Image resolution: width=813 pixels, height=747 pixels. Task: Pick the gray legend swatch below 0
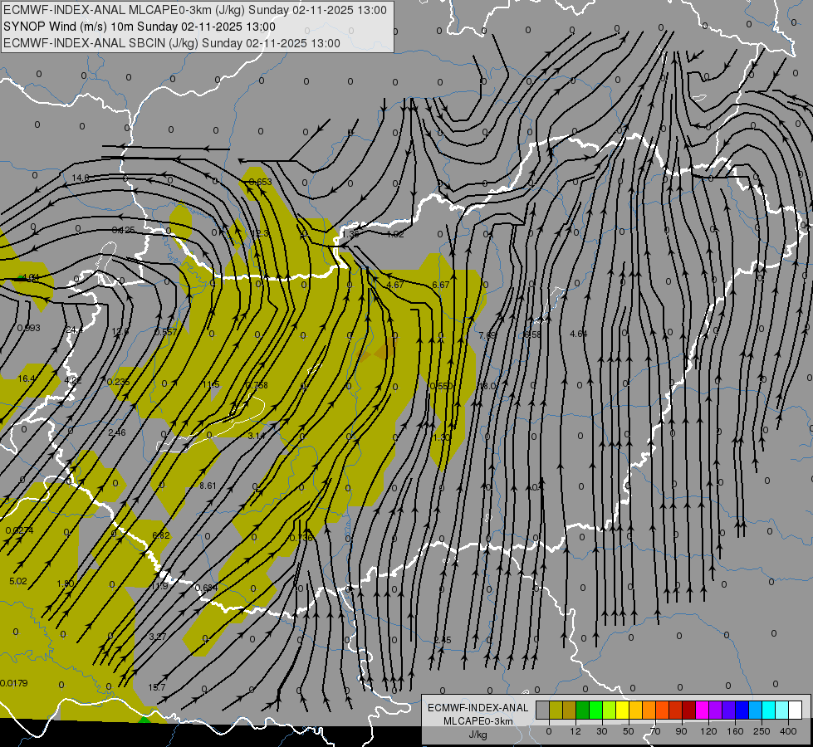[542, 710]
